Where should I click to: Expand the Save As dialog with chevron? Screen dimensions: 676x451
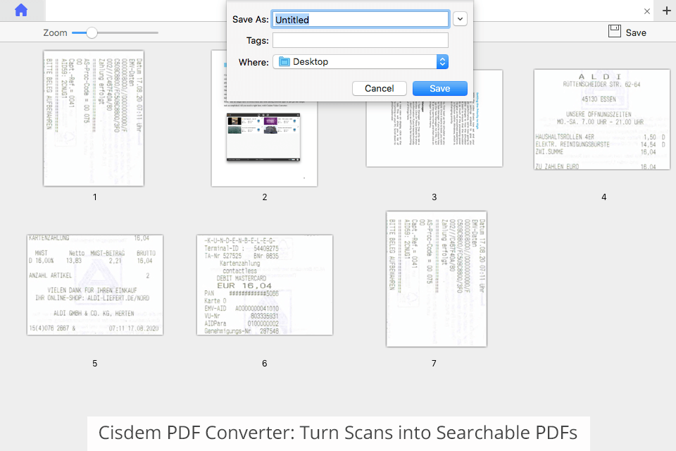coord(460,19)
